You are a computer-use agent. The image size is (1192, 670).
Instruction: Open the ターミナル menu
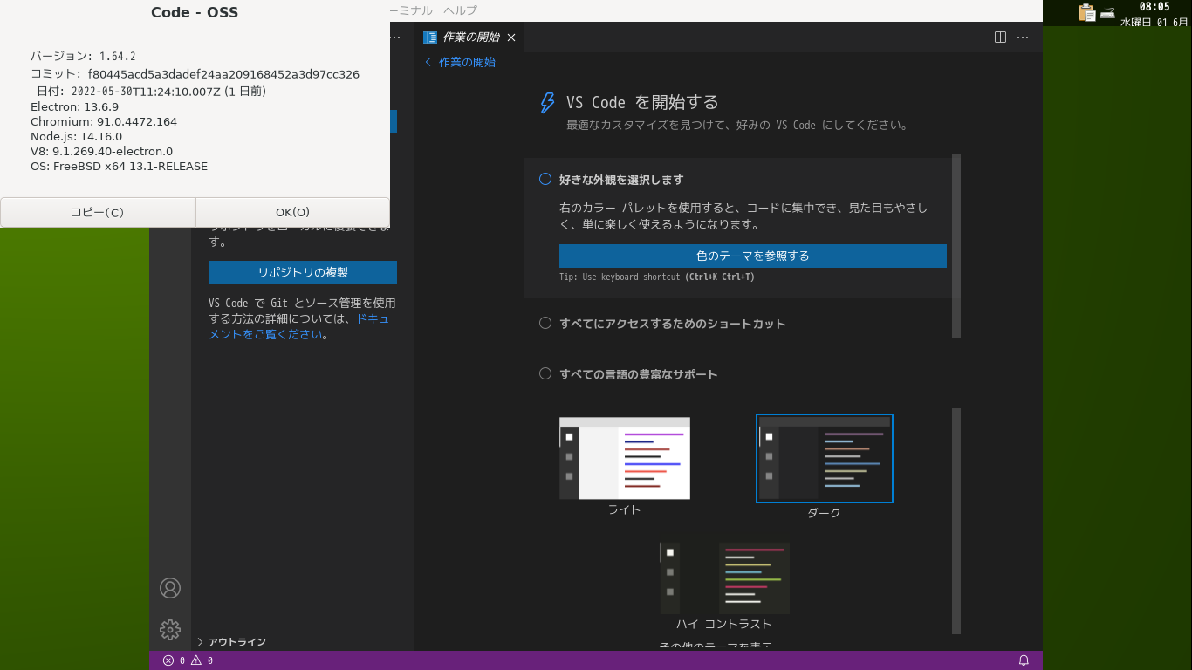411,10
